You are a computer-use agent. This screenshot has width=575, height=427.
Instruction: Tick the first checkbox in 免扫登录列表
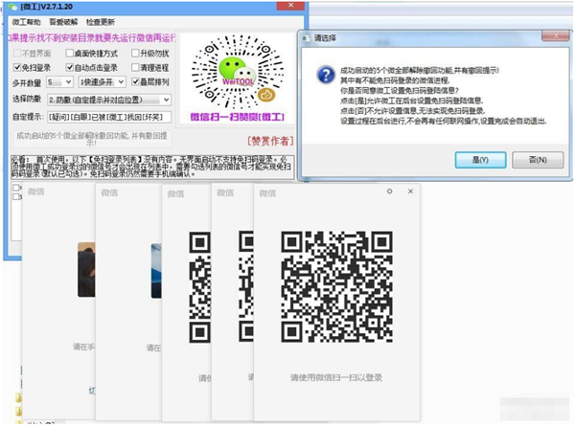point(16,188)
